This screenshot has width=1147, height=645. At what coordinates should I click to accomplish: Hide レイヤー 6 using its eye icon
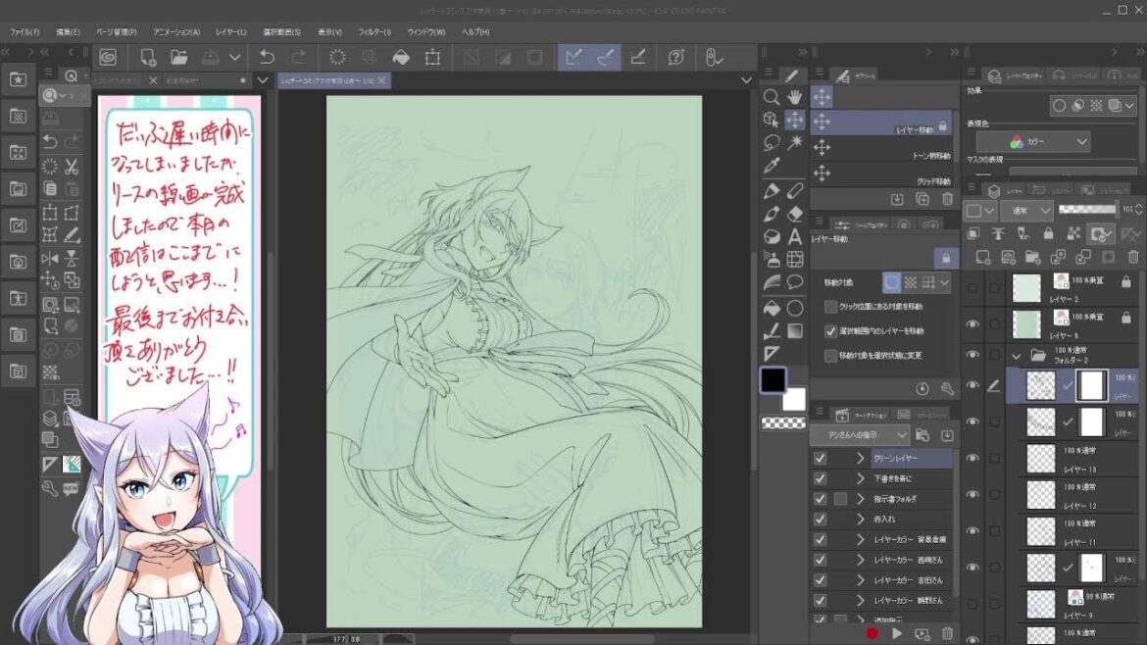tap(972, 323)
